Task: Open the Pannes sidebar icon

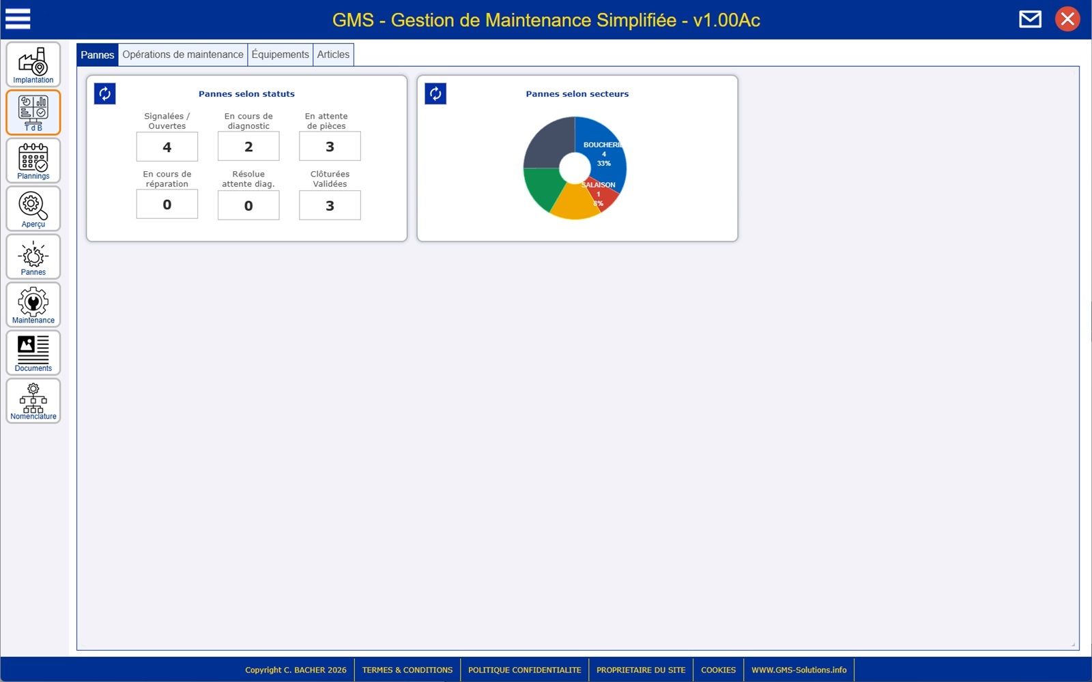Action: pyautogui.click(x=33, y=257)
